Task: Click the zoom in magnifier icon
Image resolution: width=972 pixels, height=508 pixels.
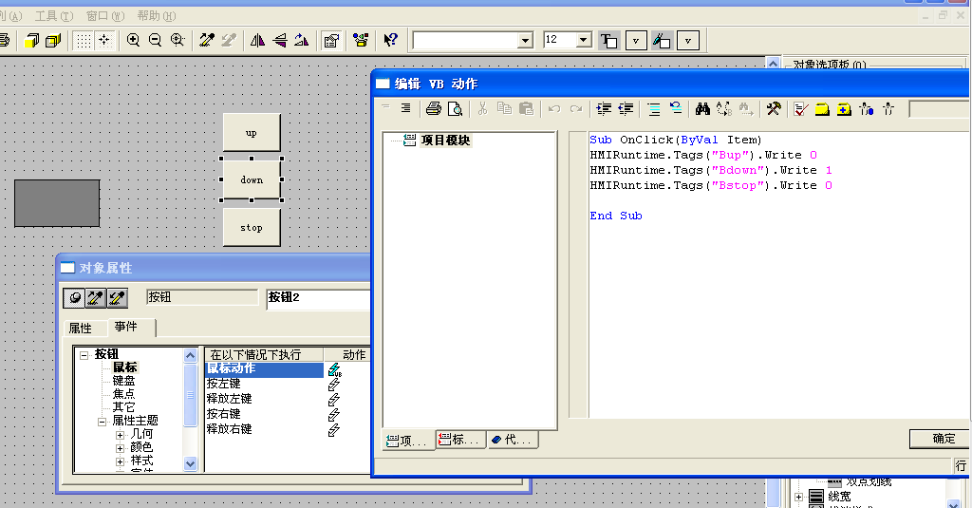Action: tap(134, 40)
